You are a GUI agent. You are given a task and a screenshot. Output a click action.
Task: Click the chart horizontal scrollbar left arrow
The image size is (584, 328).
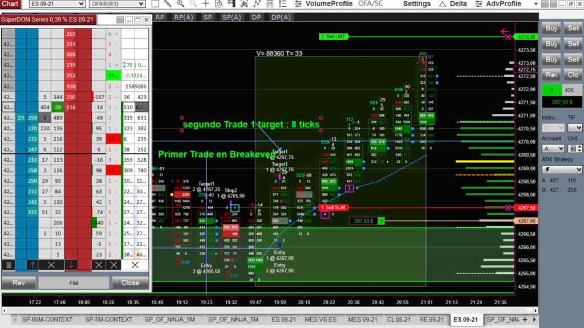(5, 310)
